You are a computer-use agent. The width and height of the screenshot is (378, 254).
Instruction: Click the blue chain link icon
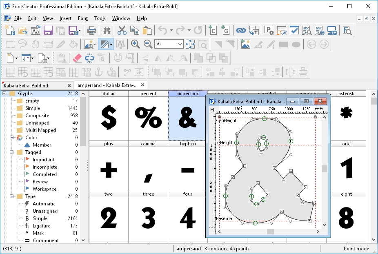point(241,30)
